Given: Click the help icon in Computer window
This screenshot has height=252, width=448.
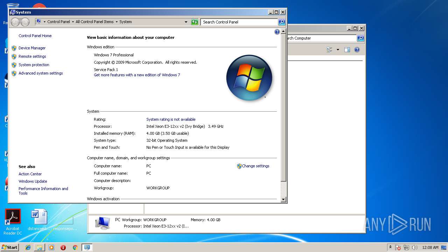Looking at the screenshot, I should (x=357, y=50).
